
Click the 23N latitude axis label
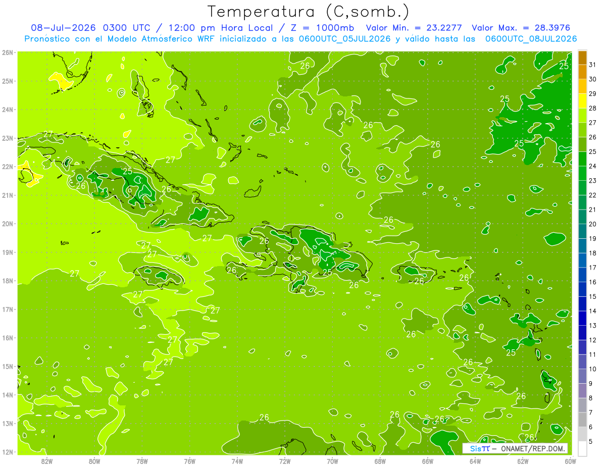(x=8, y=138)
